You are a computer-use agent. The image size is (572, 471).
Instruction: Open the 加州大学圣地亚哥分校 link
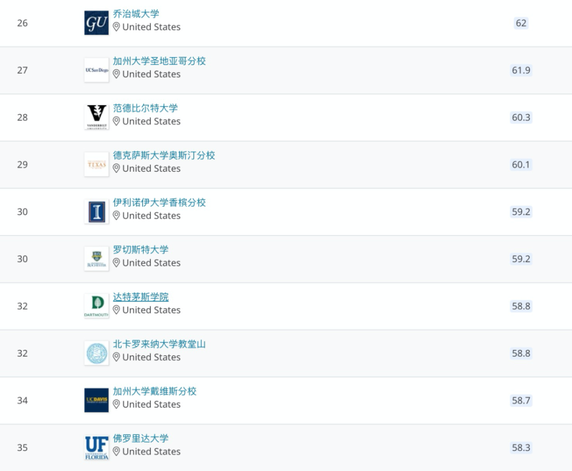point(160,61)
